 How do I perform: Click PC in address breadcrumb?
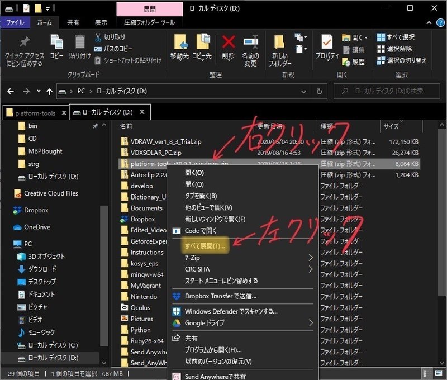coord(81,91)
